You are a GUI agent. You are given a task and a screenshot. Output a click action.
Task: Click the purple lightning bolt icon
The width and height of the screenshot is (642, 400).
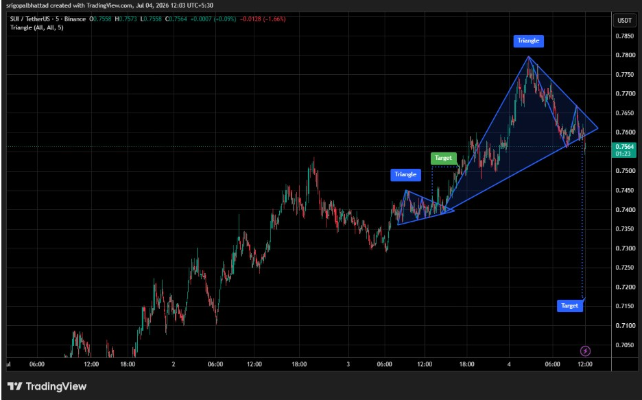585,351
